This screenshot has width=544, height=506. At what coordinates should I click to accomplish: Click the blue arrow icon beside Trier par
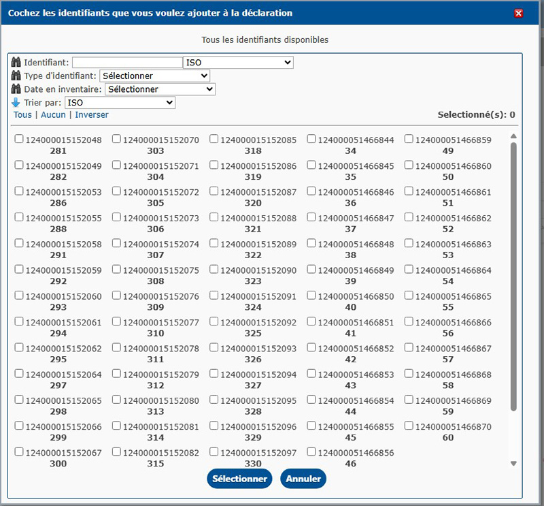17,102
